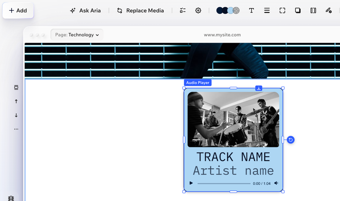Play the audio track

[x=191, y=183]
